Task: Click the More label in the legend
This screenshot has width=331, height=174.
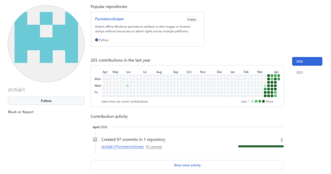Action: [269, 102]
